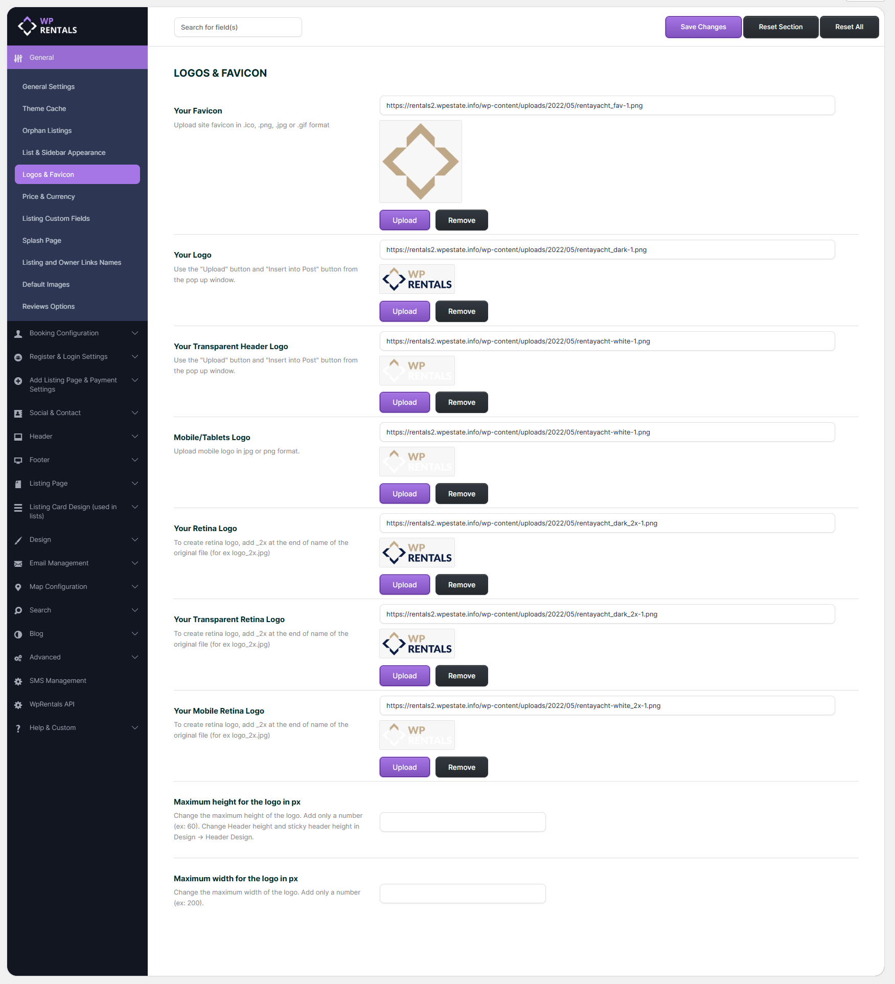This screenshot has width=895, height=984.
Task: Click the SMS Management gear icon
Action: (18, 681)
